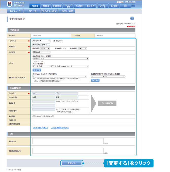Click the 追加する button under menu selection
The height and width of the screenshot is (172, 170).
37,70
